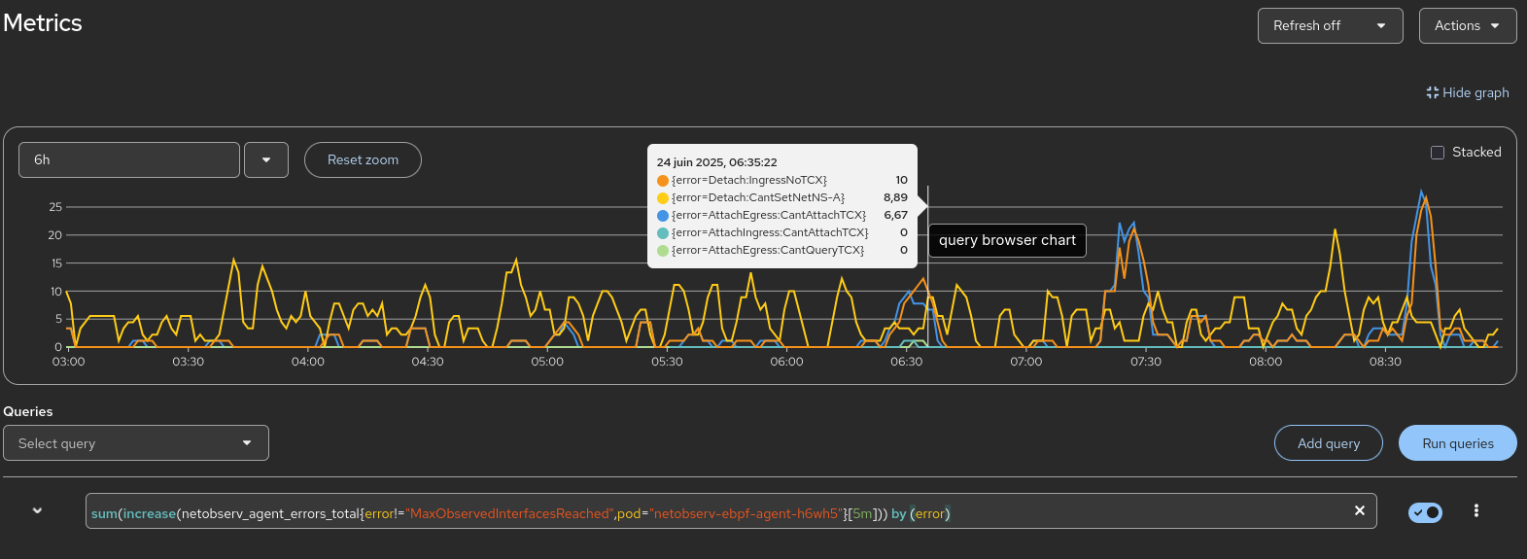The height and width of the screenshot is (559, 1527).
Task: Open the Actions dropdown menu
Action: [x=1467, y=26]
